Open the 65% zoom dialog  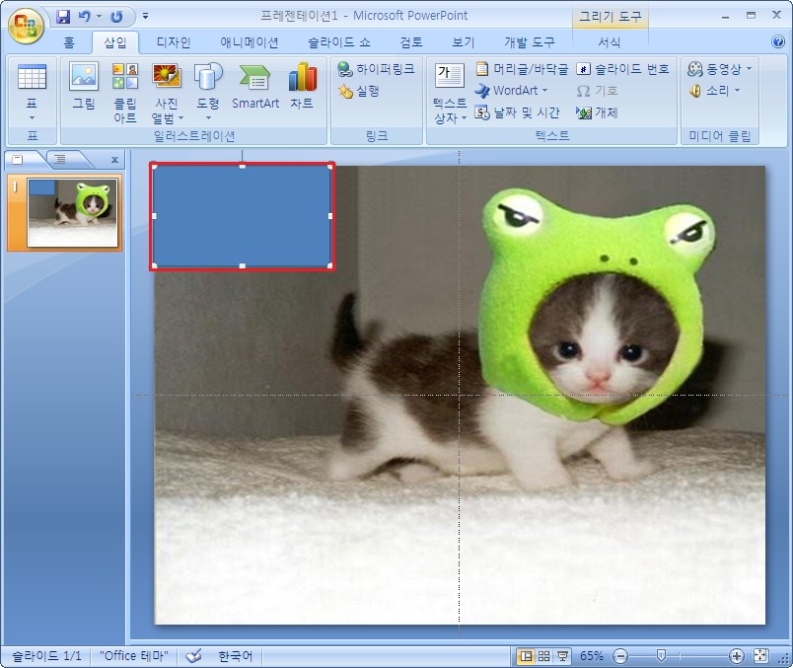(x=591, y=656)
